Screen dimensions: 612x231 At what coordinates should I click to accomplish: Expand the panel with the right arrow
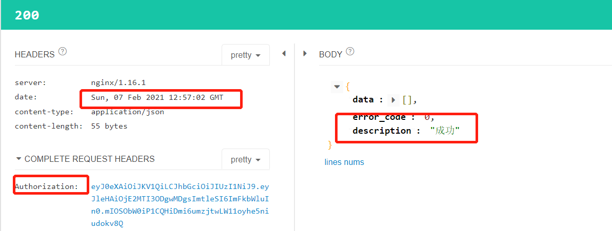(305, 54)
